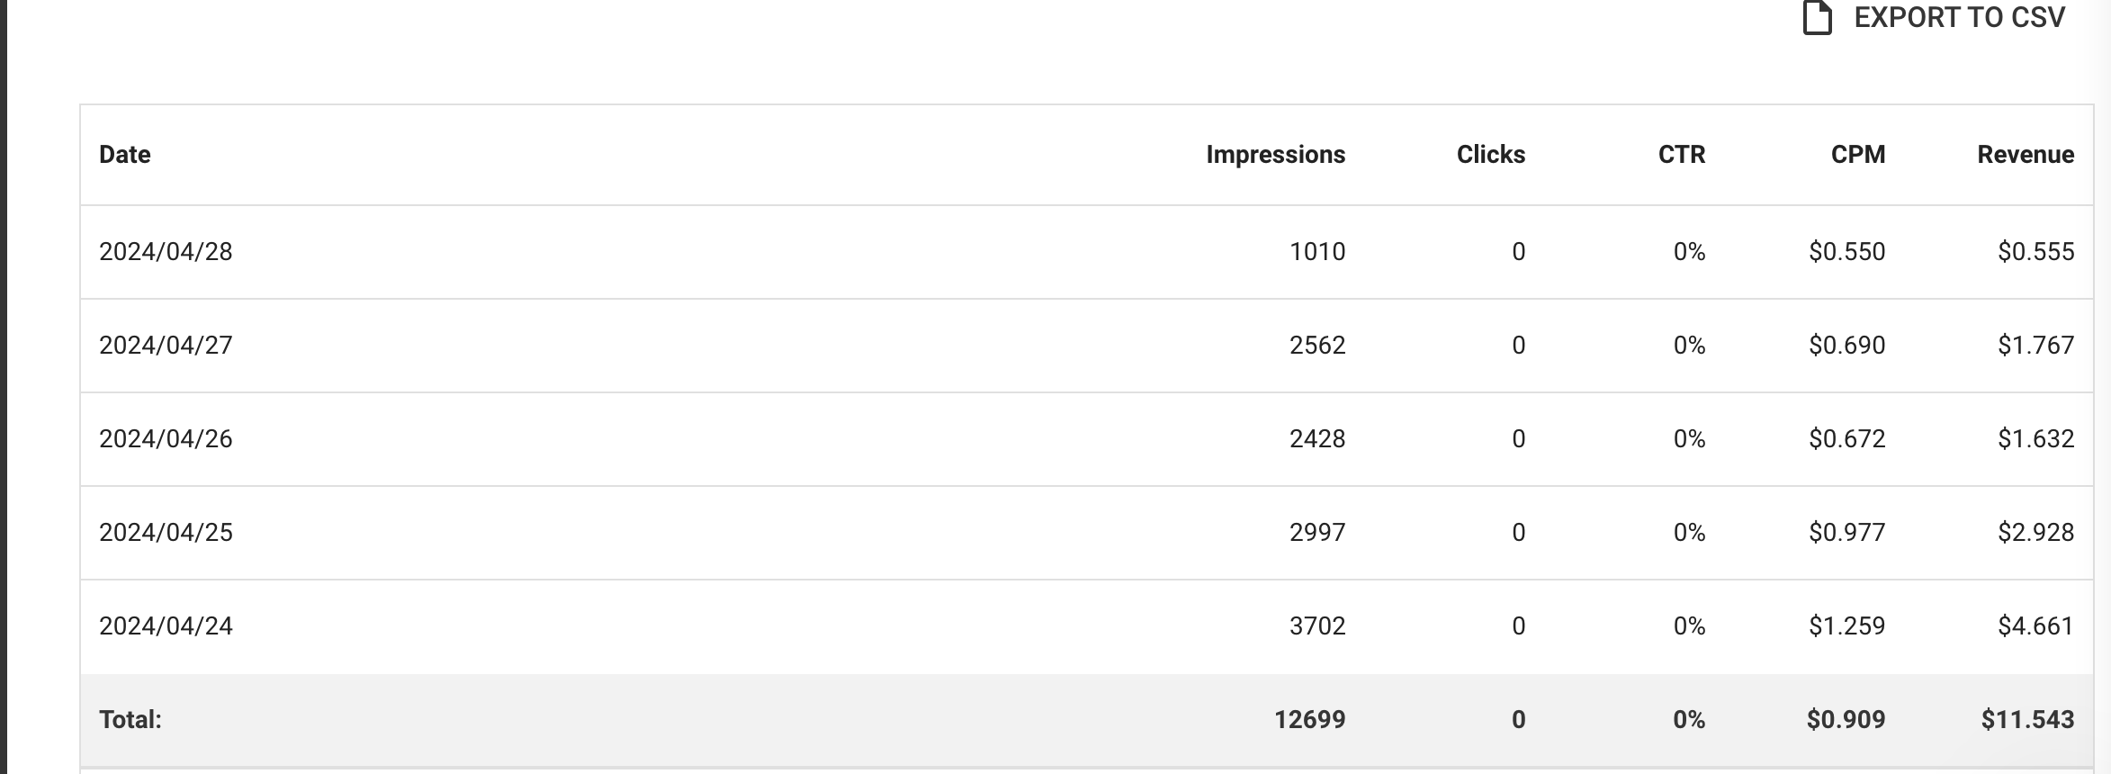Click the $1.767 revenue cell
The image size is (2111, 774).
point(2035,346)
